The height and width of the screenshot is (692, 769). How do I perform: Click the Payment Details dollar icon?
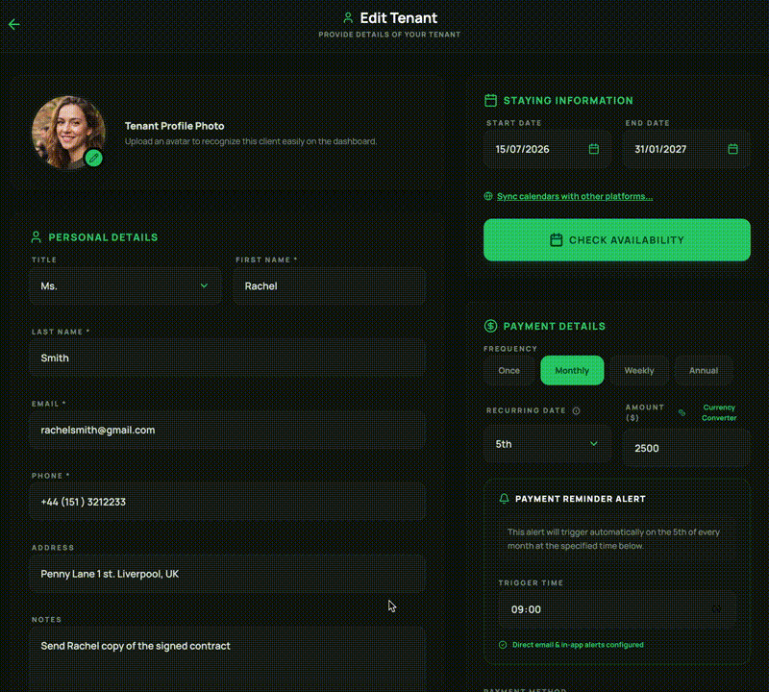click(x=490, y=326)
